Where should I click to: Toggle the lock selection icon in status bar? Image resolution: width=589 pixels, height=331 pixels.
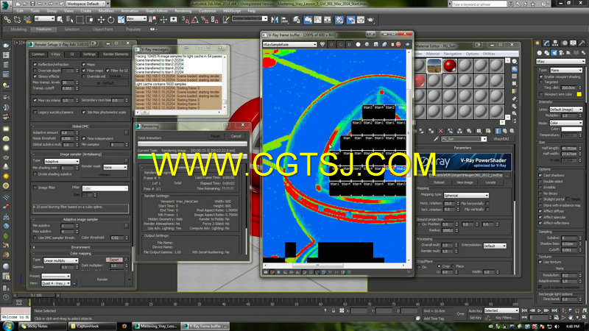click(334, 310)
